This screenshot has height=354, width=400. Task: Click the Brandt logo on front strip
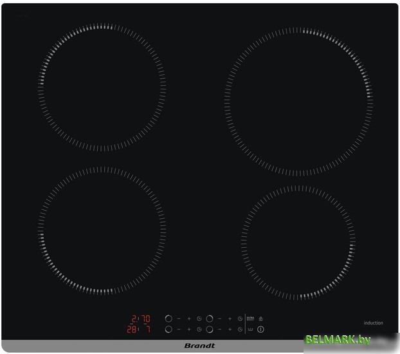coord(199,346)
